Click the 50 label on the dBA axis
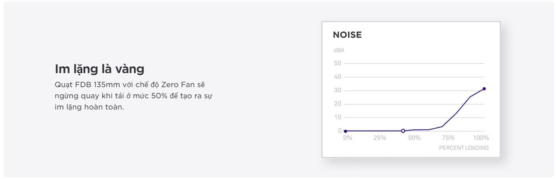This screenshot has width=556, height=179. 338,63
